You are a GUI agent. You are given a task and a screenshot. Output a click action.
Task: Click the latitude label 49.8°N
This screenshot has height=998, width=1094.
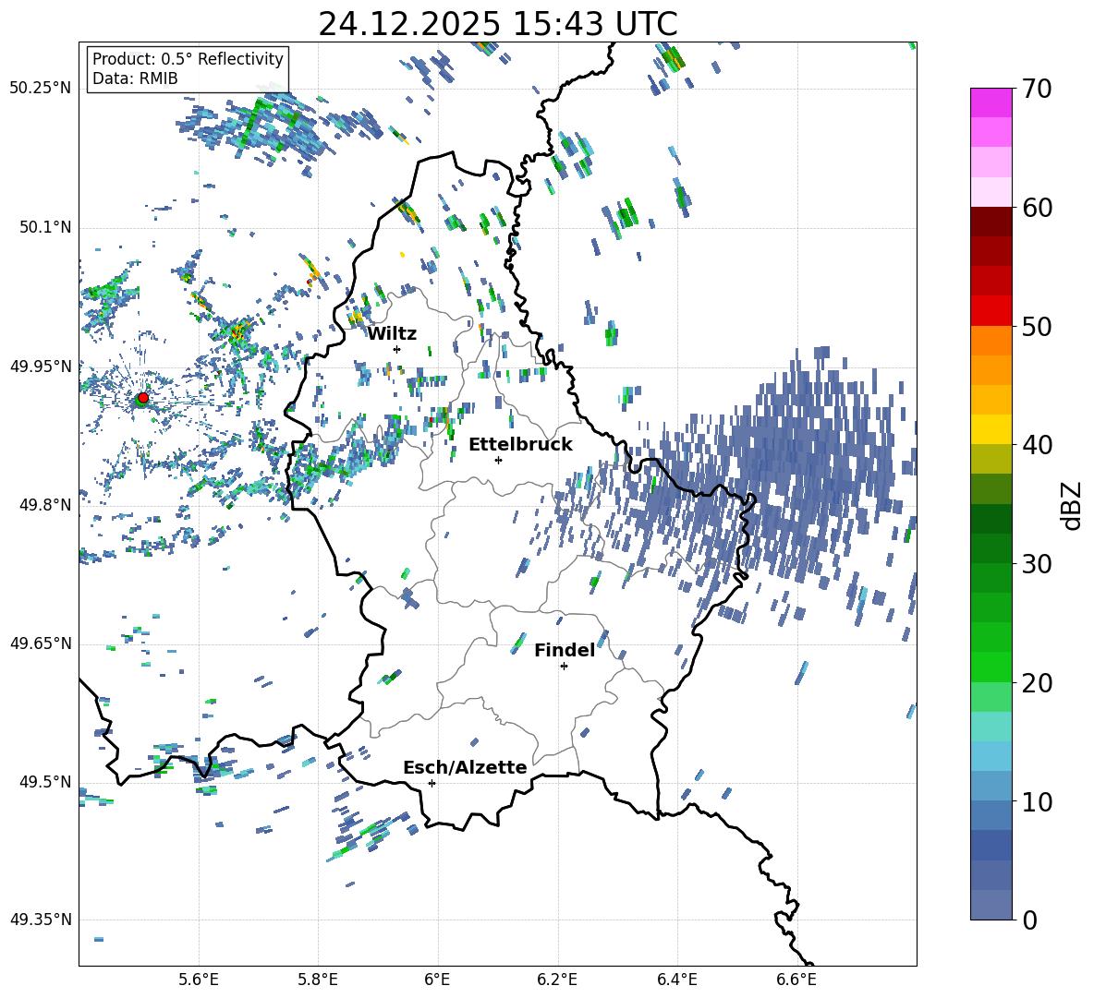point(46,505)
